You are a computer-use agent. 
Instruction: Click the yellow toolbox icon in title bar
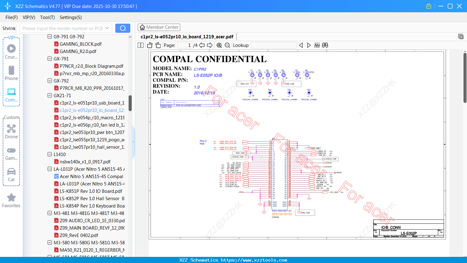pos(429,6)
